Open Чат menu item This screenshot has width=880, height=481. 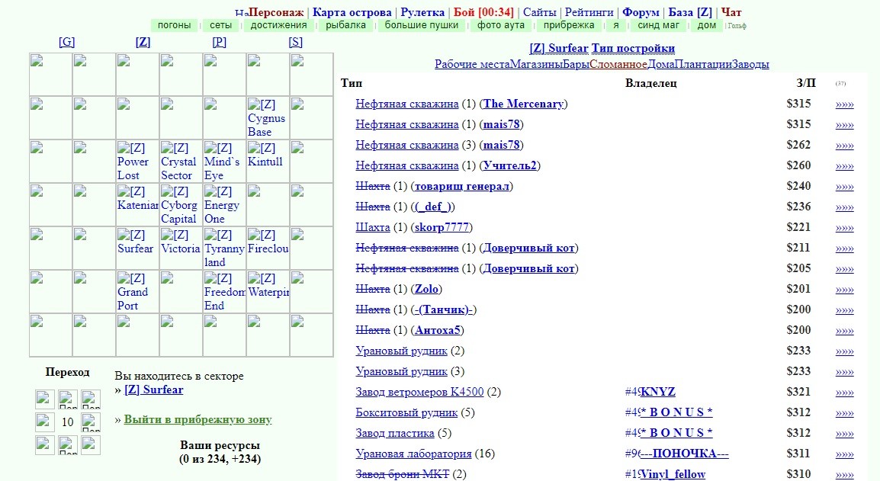[x=731, y=12]
